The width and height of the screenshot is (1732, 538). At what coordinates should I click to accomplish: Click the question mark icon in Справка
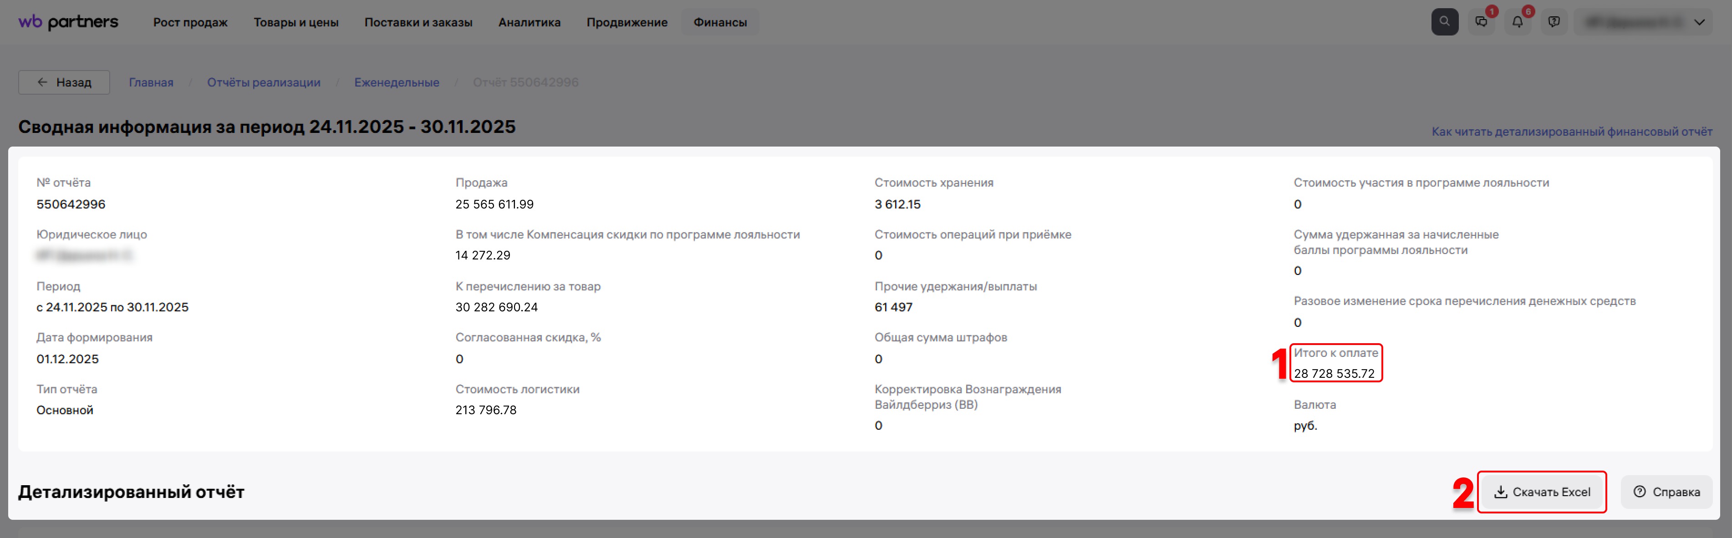coord(1640,492)
